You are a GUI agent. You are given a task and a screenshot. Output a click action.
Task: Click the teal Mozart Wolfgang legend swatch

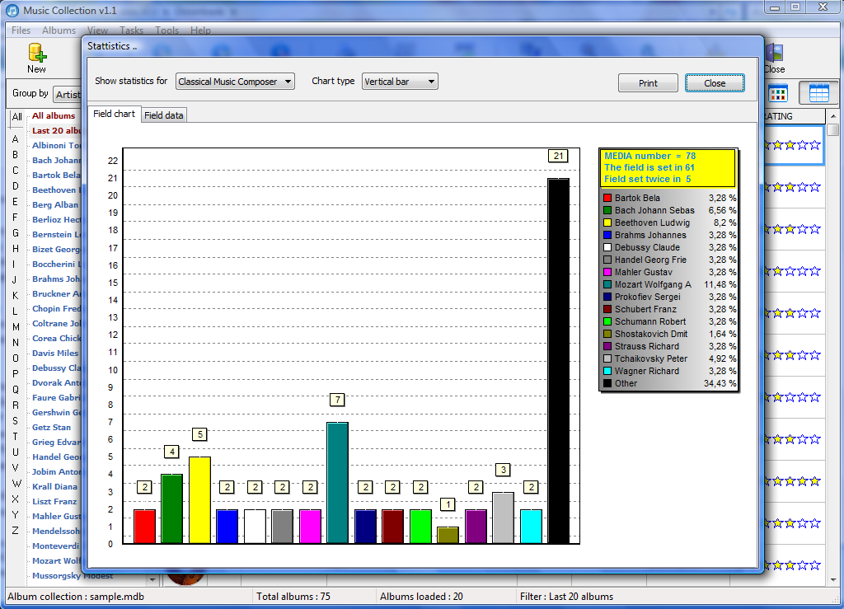pos(607,284)
